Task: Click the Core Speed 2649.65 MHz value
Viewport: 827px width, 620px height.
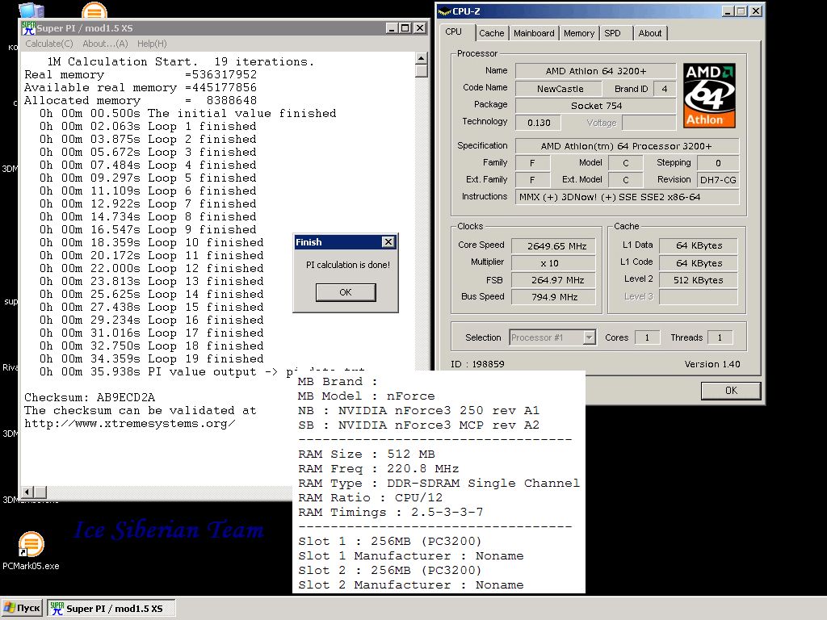Action: 553,246
